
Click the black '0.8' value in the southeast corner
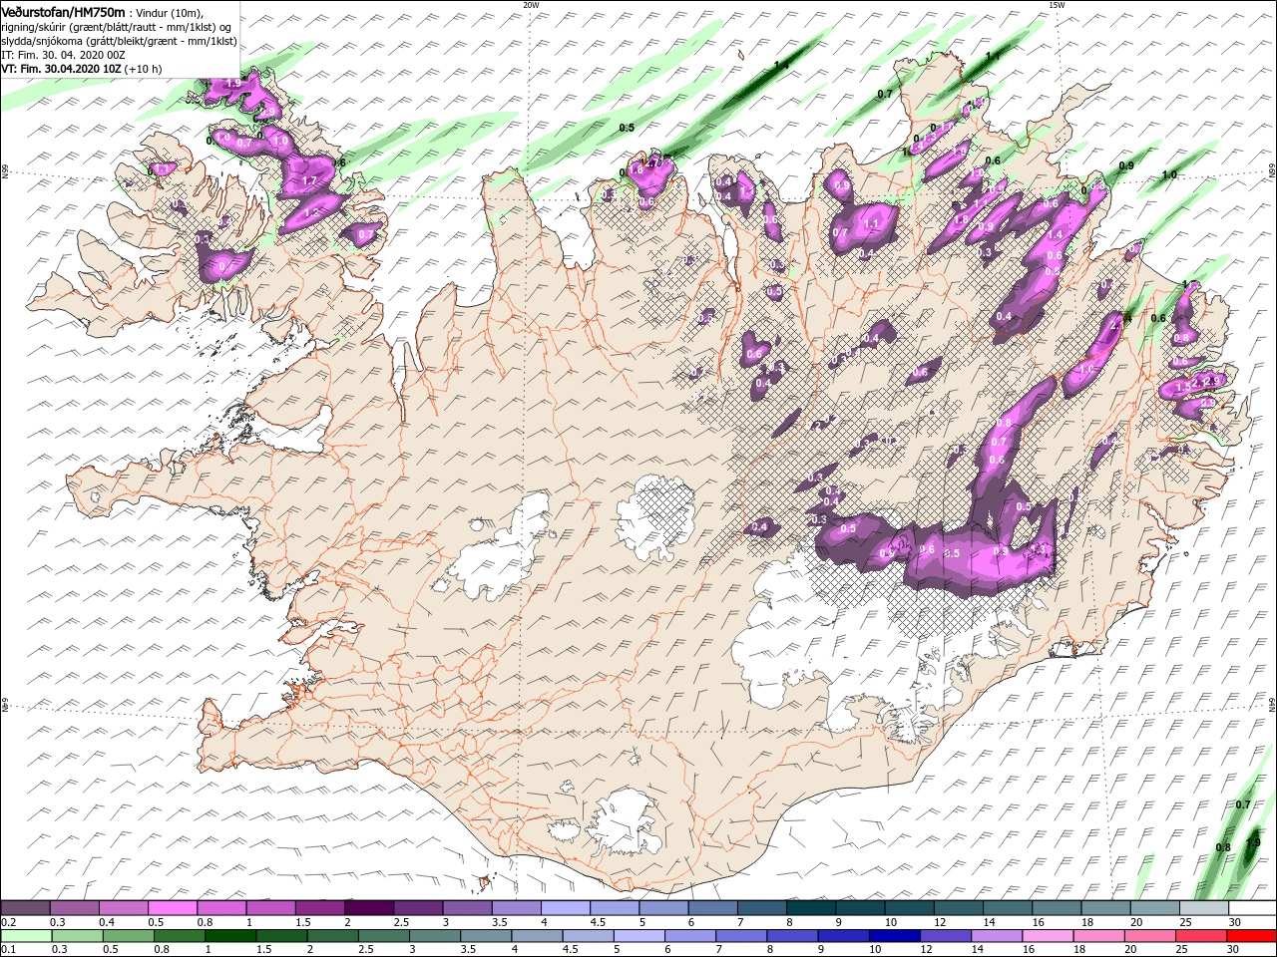(x=1223, y=847)
